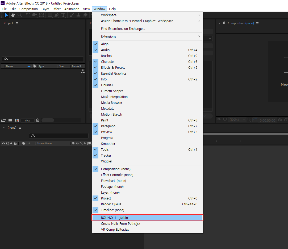Choose BOUNCr-1.1.jsxbin script

point(147,218)
